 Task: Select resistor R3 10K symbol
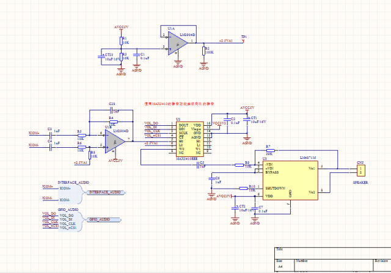[x=121, y=57]
